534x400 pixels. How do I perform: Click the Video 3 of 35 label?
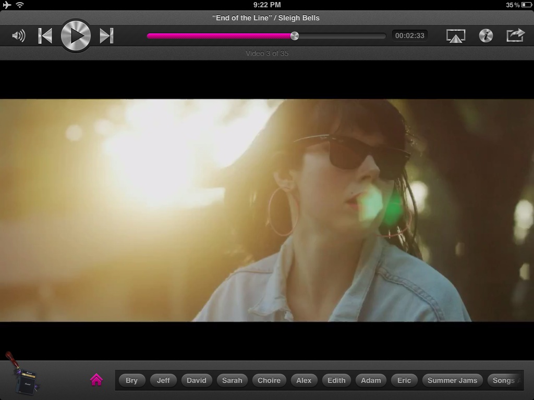point(267,53)
